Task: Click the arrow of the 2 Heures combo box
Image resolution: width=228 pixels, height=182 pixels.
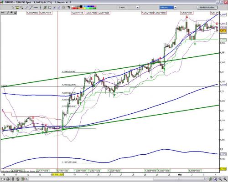Action: coord(175,7)
